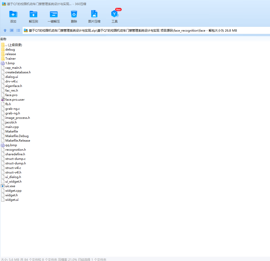Screen dimensions: 270x261
Task: Select the main.cpp file
Action: (10, 127)
